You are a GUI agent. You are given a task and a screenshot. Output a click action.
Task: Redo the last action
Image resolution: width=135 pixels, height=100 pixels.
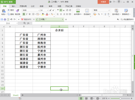[15, 19]
